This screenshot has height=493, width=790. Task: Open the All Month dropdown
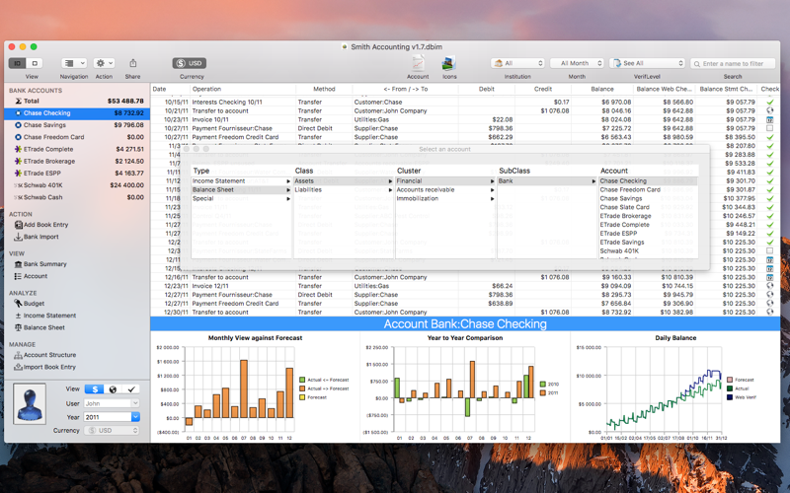coord(577,63)
